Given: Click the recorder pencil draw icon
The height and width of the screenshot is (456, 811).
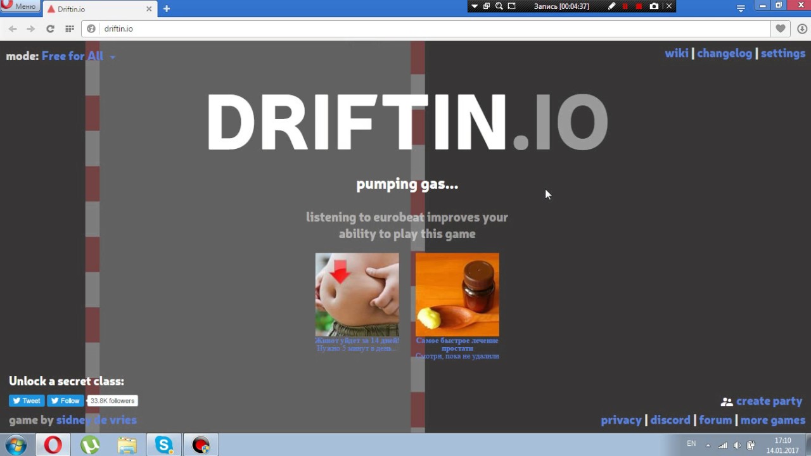Looking at the screenshot, I should click(611, 6).
